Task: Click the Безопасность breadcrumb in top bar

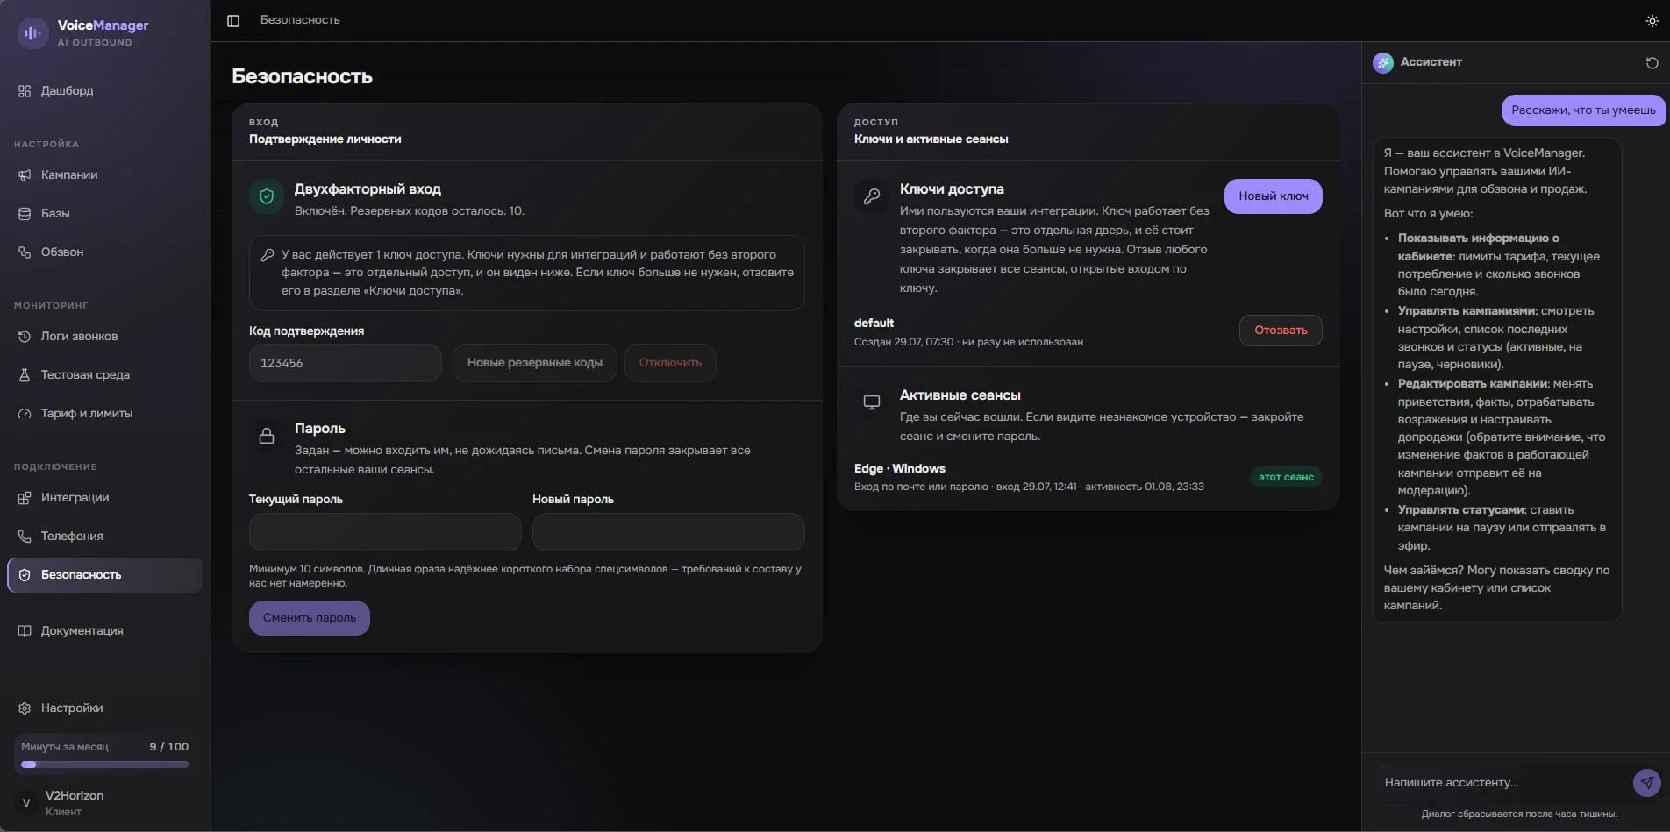Action: coord(300,20)
